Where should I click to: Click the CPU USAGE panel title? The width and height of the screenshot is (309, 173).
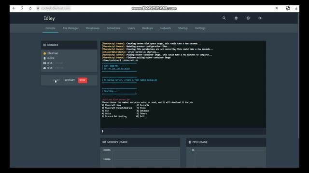click(x=200, y=142)
